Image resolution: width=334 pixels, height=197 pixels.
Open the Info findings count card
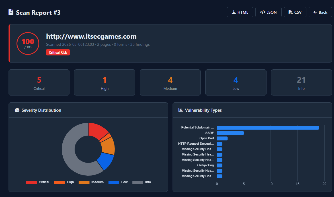(302, 82)
